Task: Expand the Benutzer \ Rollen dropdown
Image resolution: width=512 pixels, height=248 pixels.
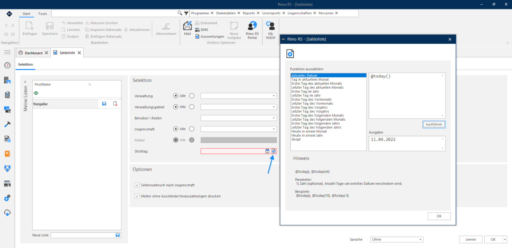Action: (x=274, y=118)
